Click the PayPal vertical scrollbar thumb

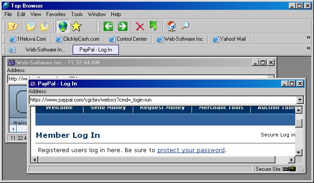pyautogui.click(x=299, y=123)
